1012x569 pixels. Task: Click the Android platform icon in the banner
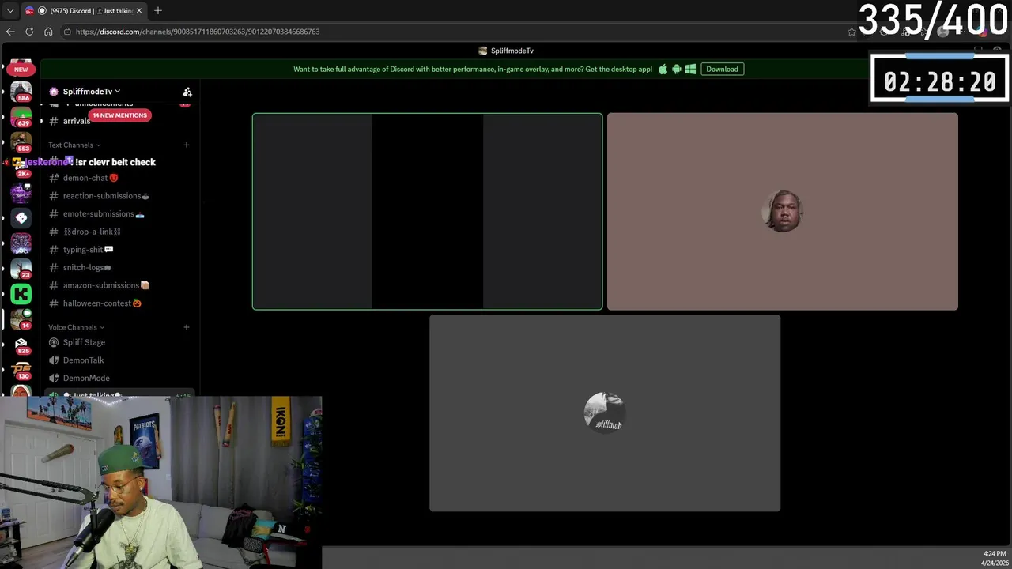[x=676, y=69]
